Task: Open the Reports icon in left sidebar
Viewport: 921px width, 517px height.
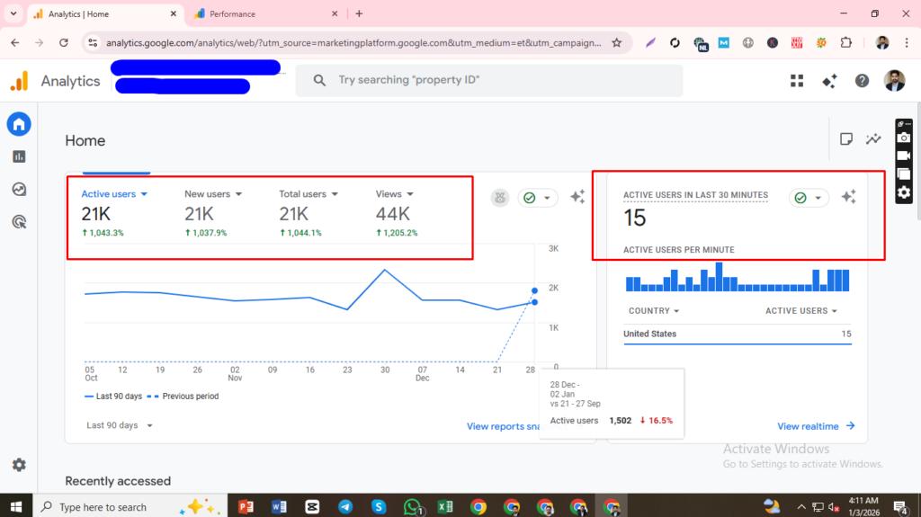Action: 19,156
